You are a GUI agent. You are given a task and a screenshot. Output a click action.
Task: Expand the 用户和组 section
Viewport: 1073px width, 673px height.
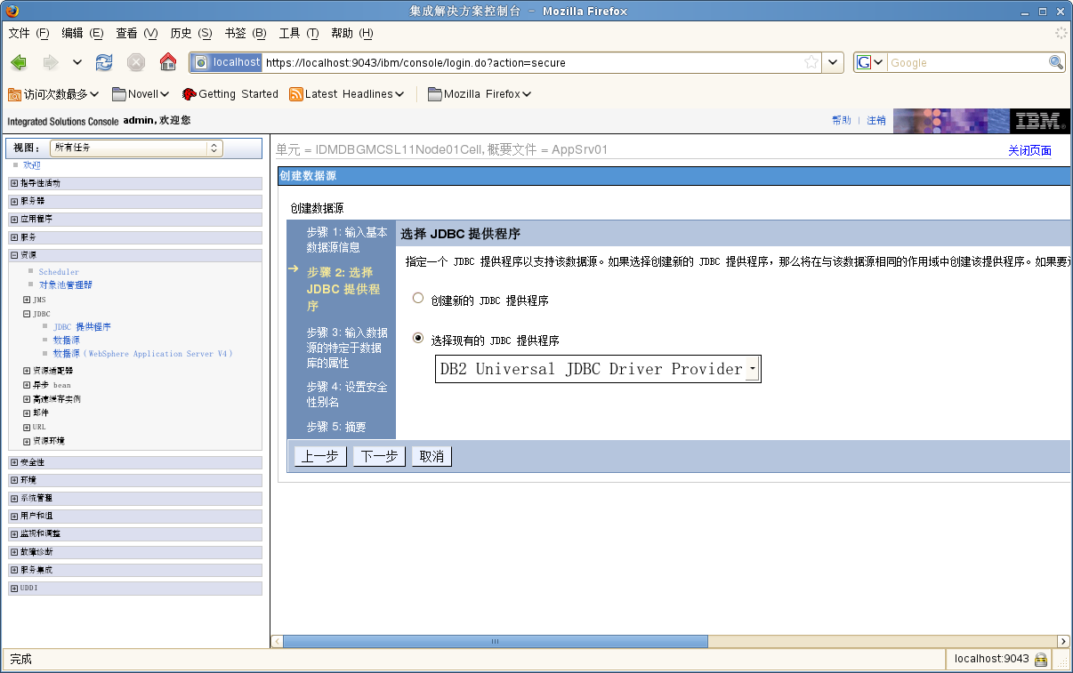click(14, 516)
